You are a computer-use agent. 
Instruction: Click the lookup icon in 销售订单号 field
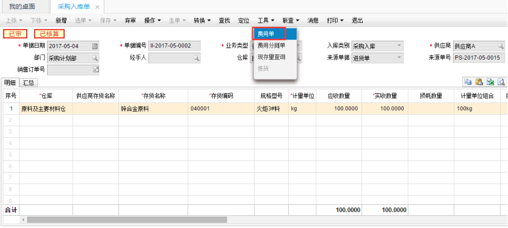pos(95,69)
